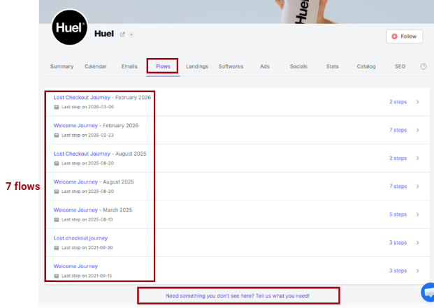Open Huel external website link icon
Viewport: 434px width, 308px height.
tap(122, 34)
